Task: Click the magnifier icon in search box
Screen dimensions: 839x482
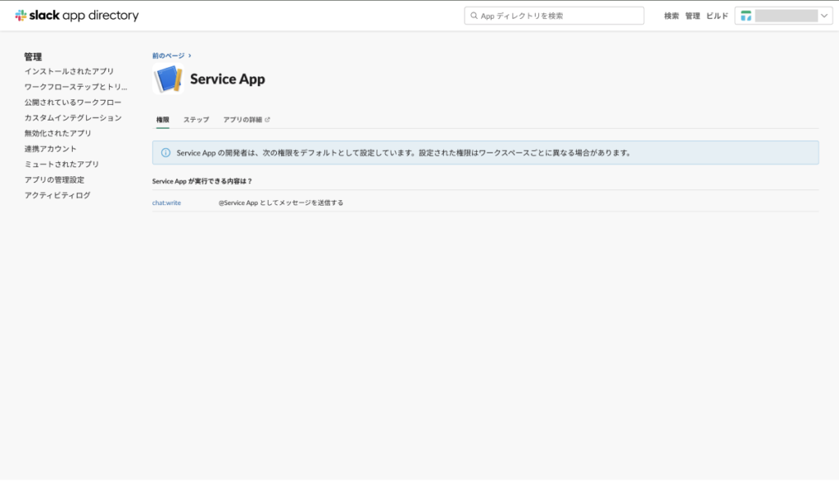Action: (x=474, y=16)
